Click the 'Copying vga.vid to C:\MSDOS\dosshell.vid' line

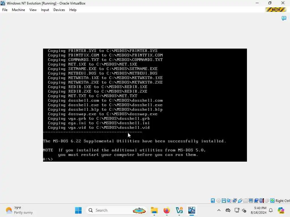point(99,127)
